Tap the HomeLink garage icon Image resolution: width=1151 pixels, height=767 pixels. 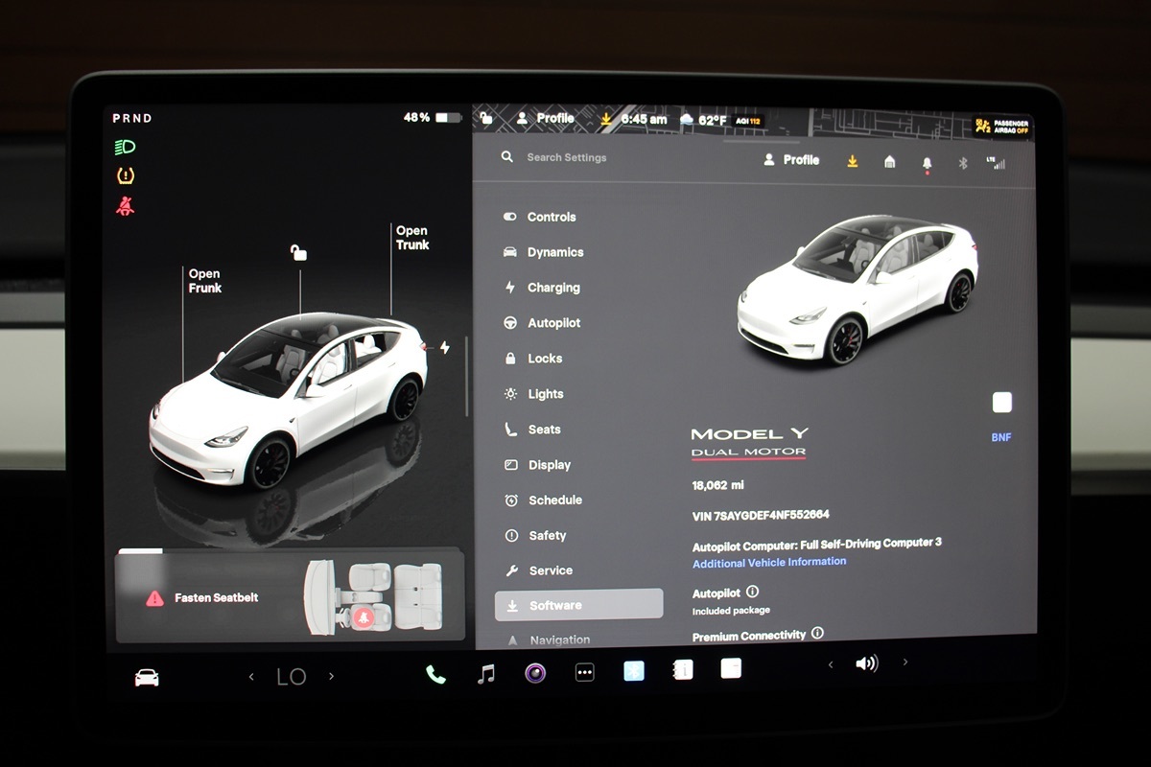point(889,161)
